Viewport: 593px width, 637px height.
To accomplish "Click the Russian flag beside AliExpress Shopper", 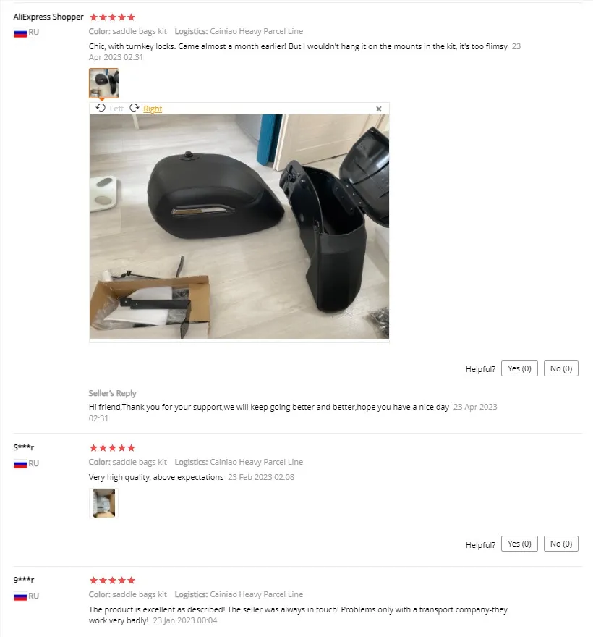I will pyautogui.click(x=20, y=33).
